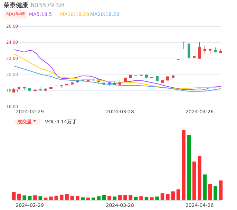Image resolution: width=237 pixels, height=210 pixels.
Task: Click the stock code 603579.SH
Action: tap(47, 5)
